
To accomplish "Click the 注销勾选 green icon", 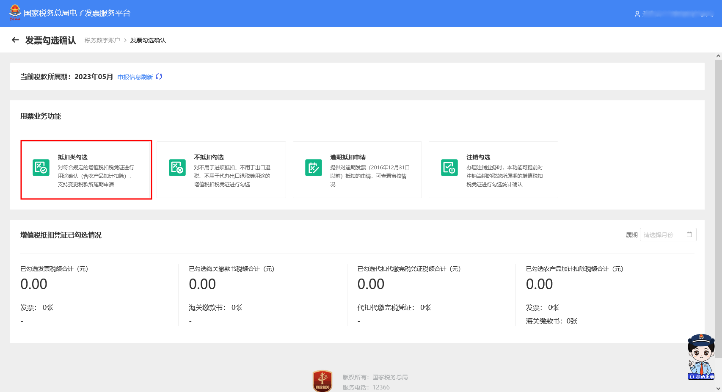I will point(449,167).
